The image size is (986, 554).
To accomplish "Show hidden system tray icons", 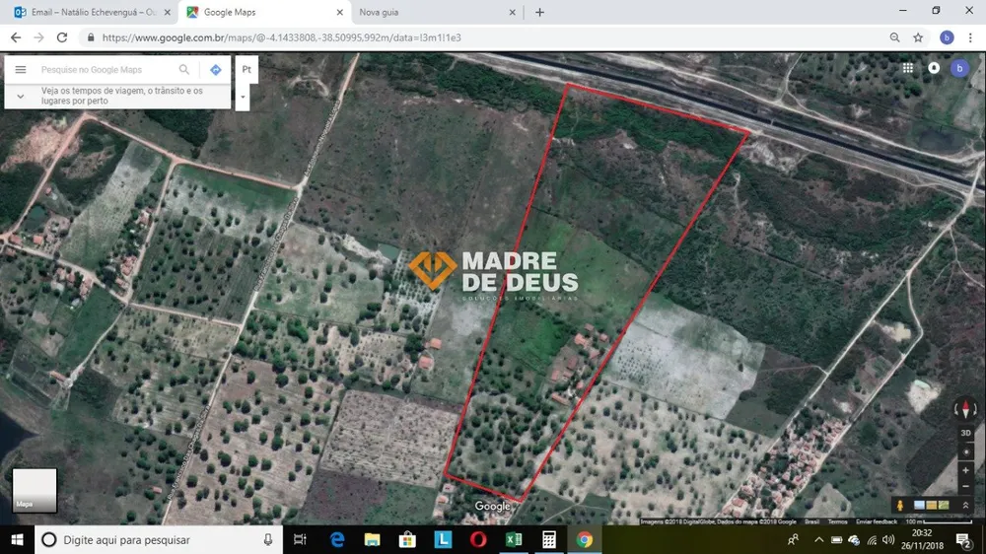I will tap(818, 539).
